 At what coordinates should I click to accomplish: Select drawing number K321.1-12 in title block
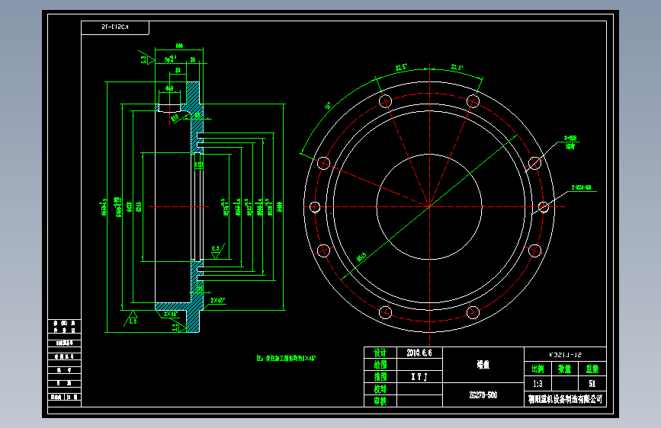[x=565, y=355]
